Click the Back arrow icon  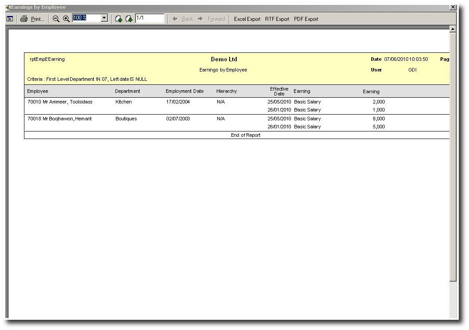175,19
